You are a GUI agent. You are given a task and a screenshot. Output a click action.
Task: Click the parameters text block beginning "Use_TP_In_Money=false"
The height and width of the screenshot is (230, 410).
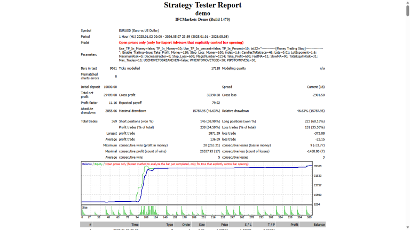221,54
